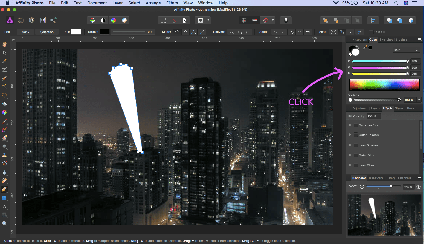This screenshot has height=244, width=424.
Task: Open the Filters menu
Action: [172, 3]
